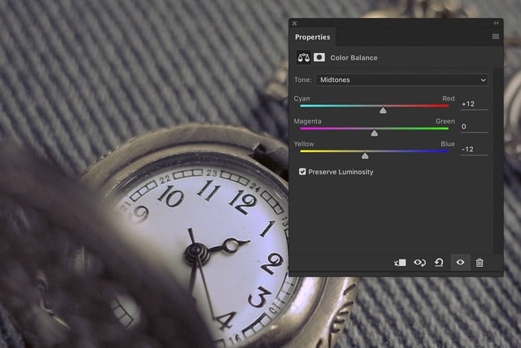Close the Properties panel
Viewport: 521px width, 348px height.
point(295,23)
